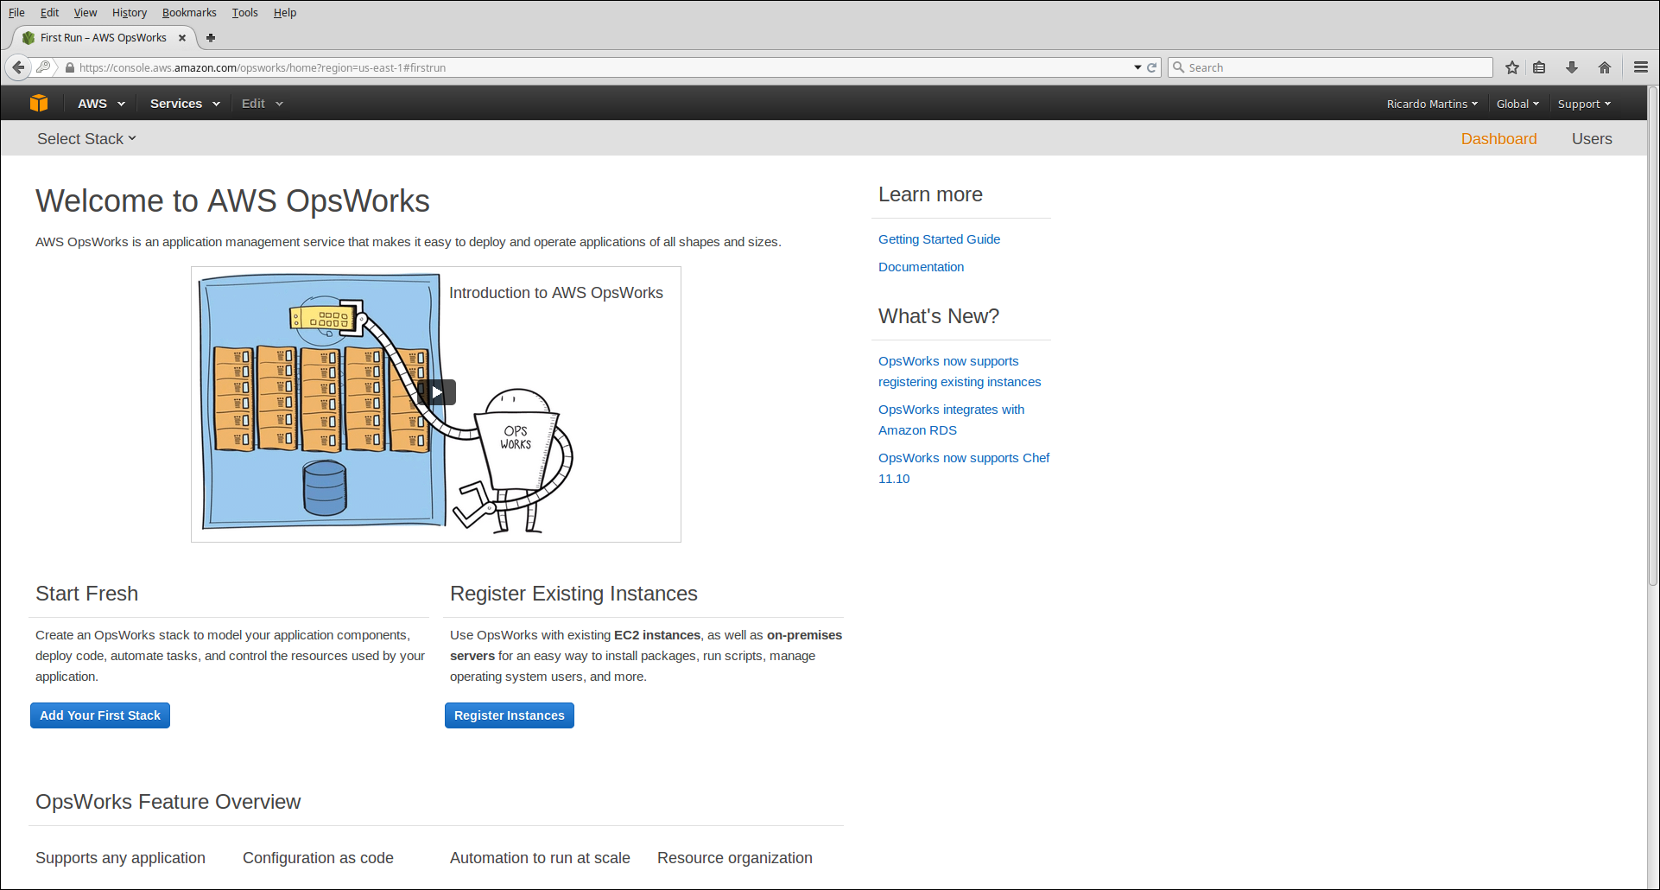The height and width of the screenshot is (890, 1660).
Task: Open the Services dropdown menu
Action: (x=184, y=104)
